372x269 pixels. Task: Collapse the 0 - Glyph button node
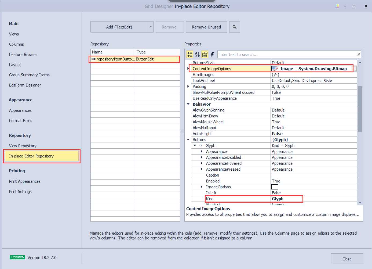tap(195, 146)
